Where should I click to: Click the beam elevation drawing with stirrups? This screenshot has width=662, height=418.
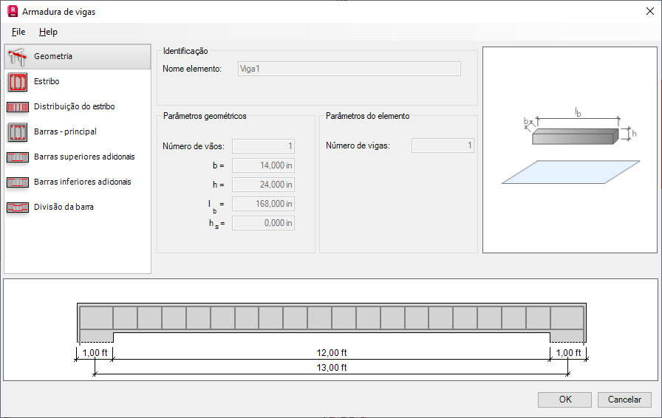pos(332,323)
